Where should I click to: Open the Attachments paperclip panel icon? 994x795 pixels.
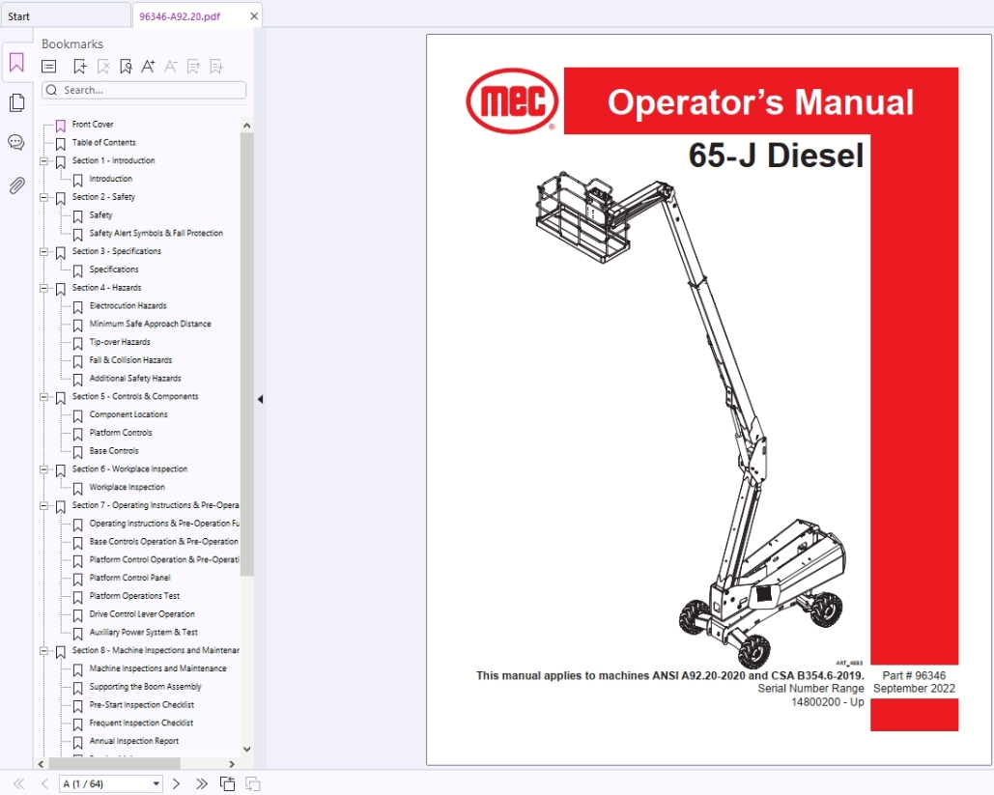pyautogui.click(x=16, y=185)
